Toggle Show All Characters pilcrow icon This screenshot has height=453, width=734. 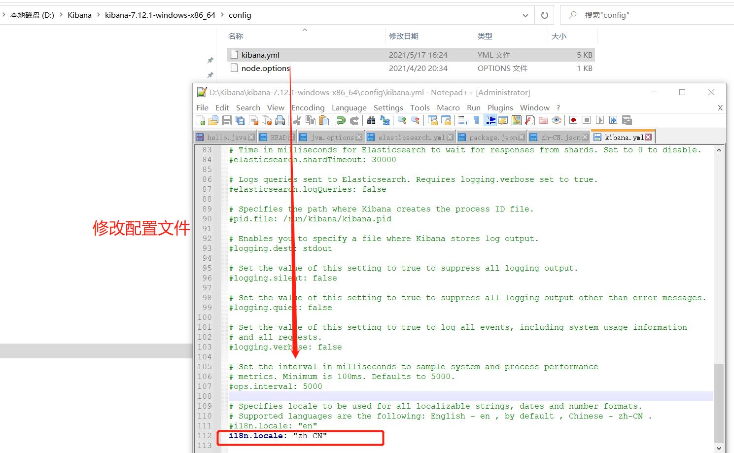476,120
